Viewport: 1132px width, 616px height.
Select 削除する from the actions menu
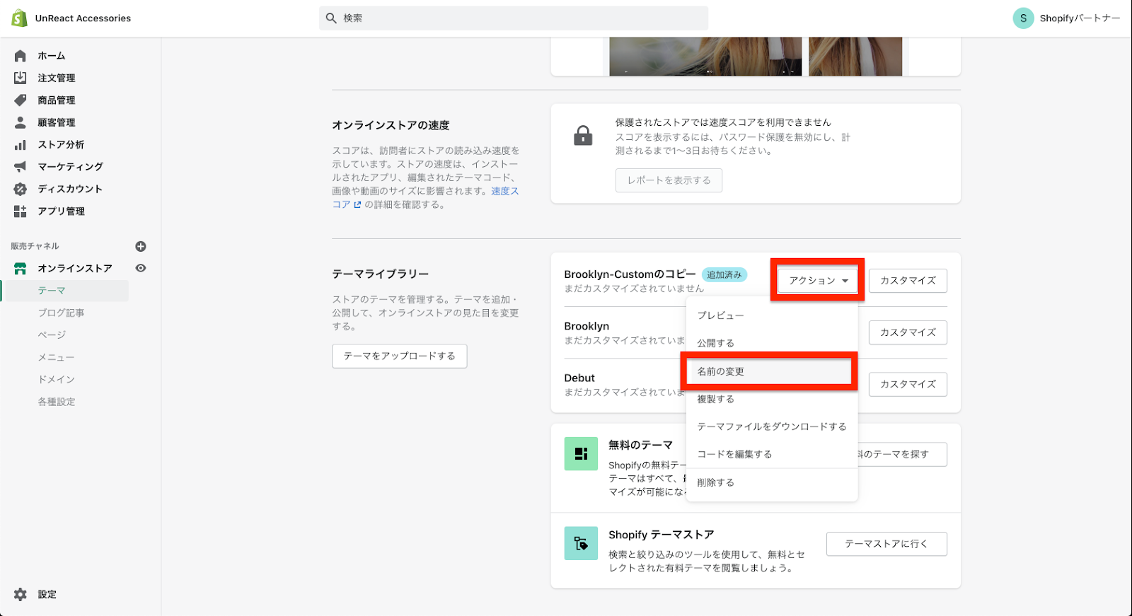[715, 482]
